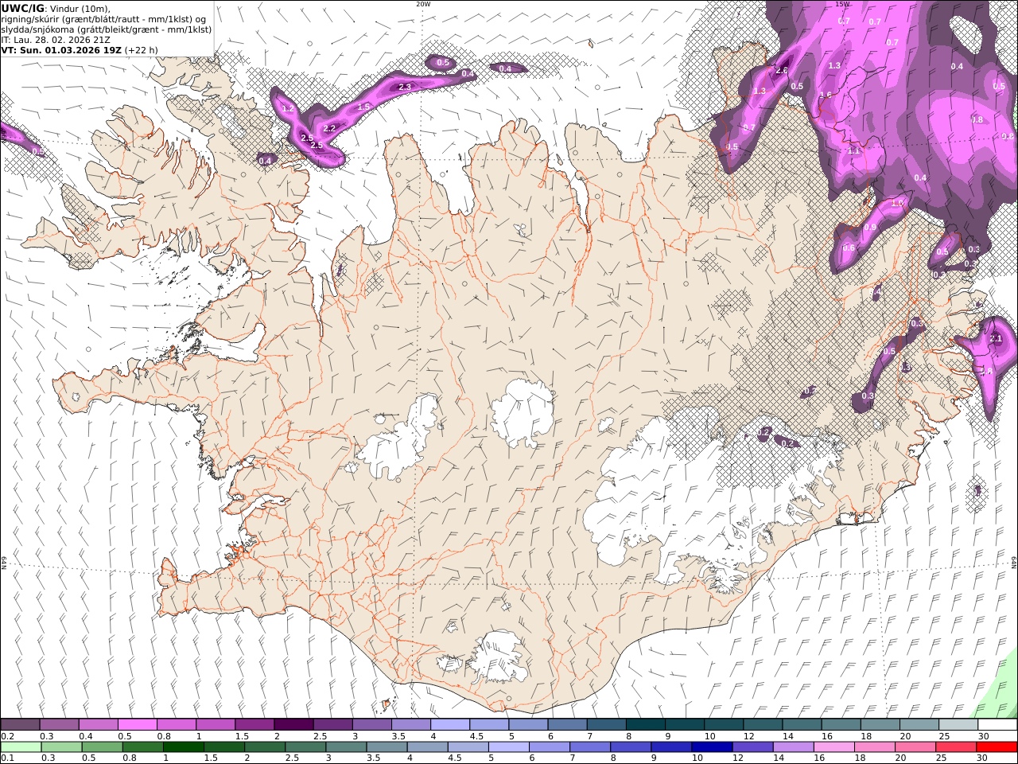Click the pure red swatch ending the rain scale
This screenshot has width=1018, height=764.
coord(997,747)
